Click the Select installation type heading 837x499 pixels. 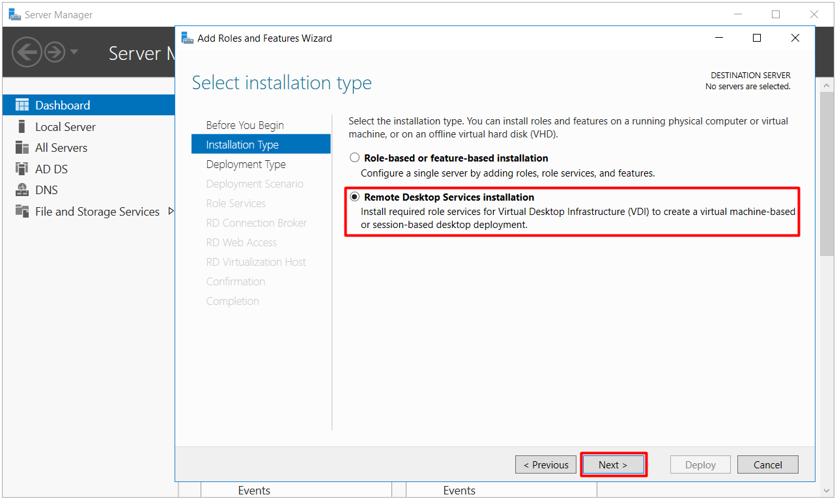click(x=281, y=83)
